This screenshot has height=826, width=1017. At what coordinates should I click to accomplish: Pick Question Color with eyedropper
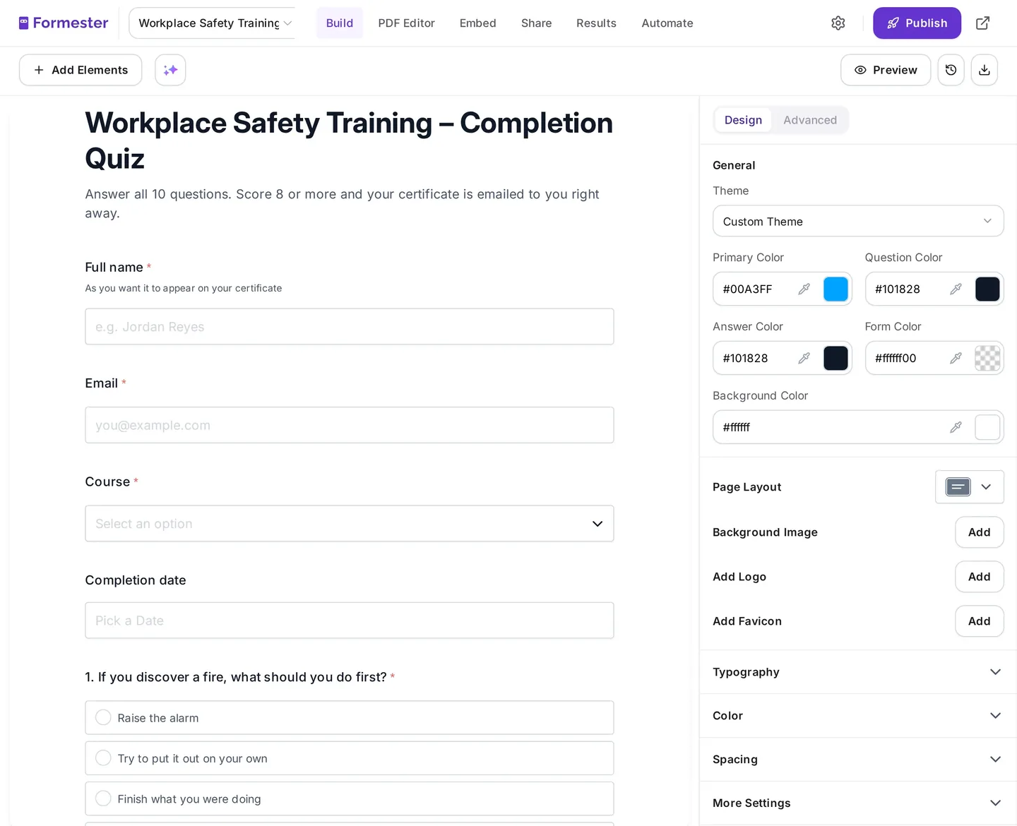(956, 289)
